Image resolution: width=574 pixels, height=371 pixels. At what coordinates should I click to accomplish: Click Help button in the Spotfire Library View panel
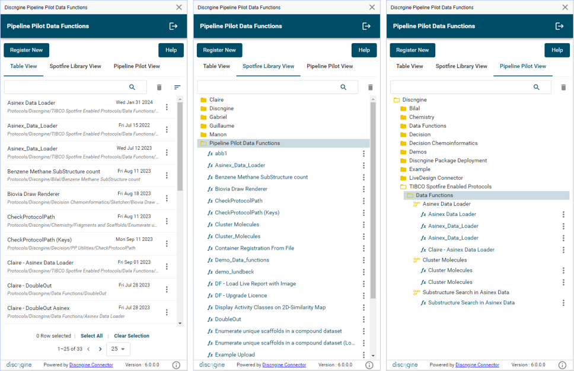coord(364,50)
